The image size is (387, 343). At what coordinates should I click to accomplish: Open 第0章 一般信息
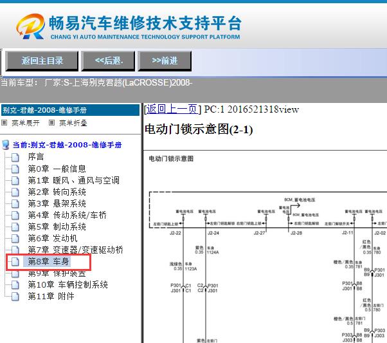[57, 169]
